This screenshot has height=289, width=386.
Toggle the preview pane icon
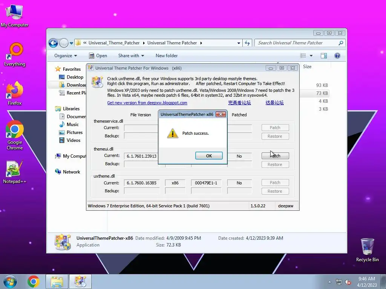(x=324, y=56)
